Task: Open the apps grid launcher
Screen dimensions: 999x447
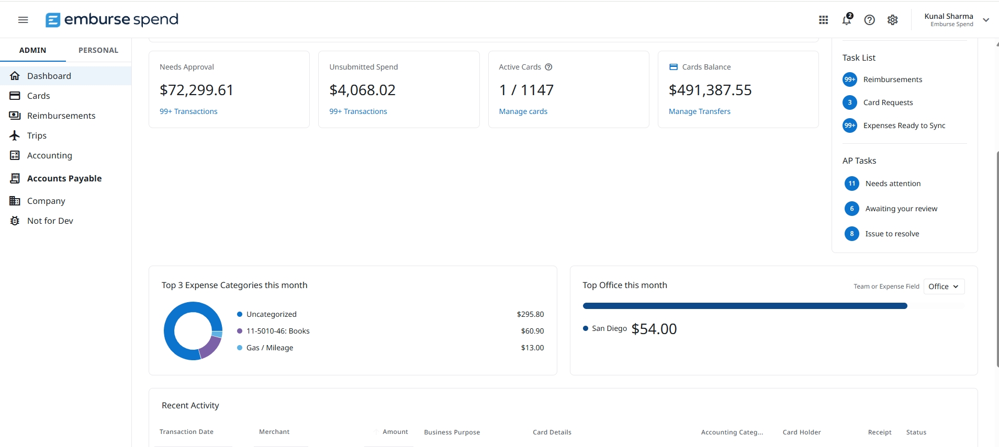Action: [x=823, y=20]
